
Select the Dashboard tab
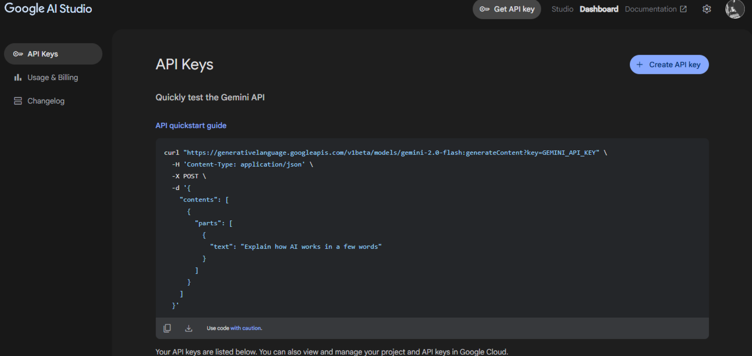(599, 9)
